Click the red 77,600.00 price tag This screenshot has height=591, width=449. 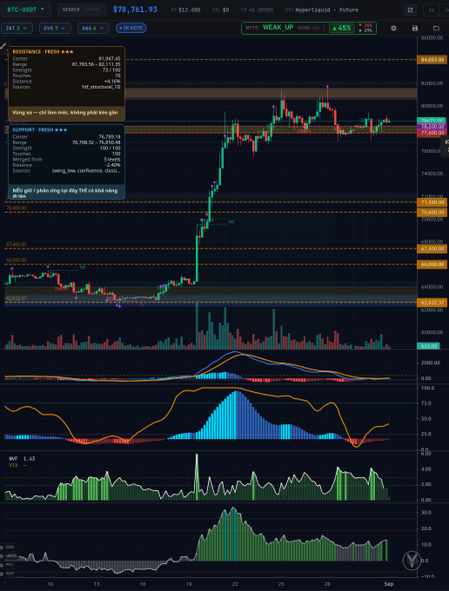pos(432,133)
